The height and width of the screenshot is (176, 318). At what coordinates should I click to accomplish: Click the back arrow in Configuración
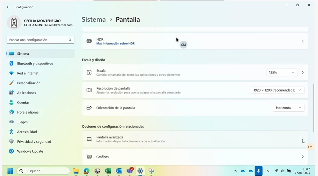pyautogui.click(x=8, y=7)
